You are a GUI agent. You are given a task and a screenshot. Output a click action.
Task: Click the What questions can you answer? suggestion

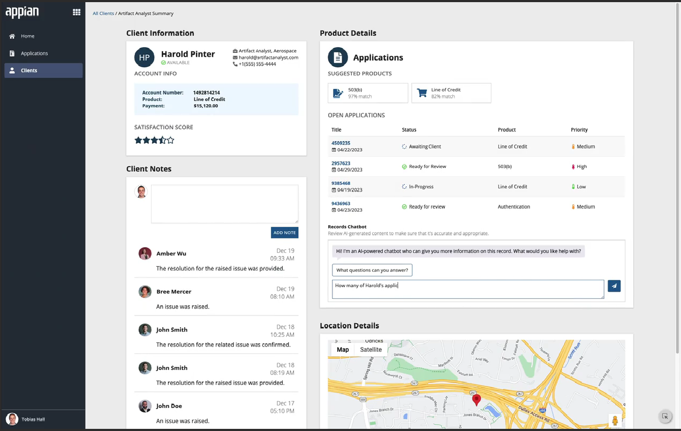click(x=372, y=270)
